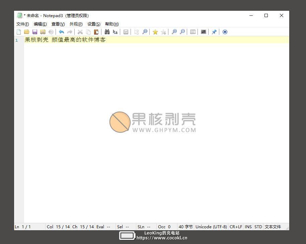Pin window always on top icon
Viewport: 306px width, 244px height.
coord(214,32)
